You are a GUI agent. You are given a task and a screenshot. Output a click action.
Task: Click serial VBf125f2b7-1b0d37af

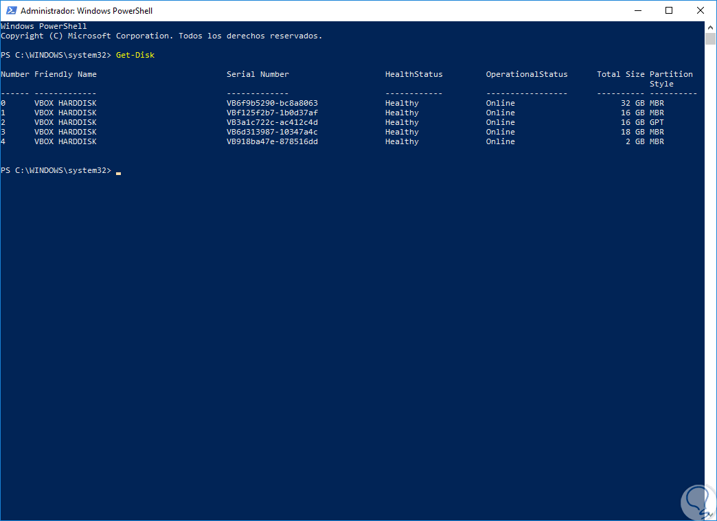tap(272, 113)
